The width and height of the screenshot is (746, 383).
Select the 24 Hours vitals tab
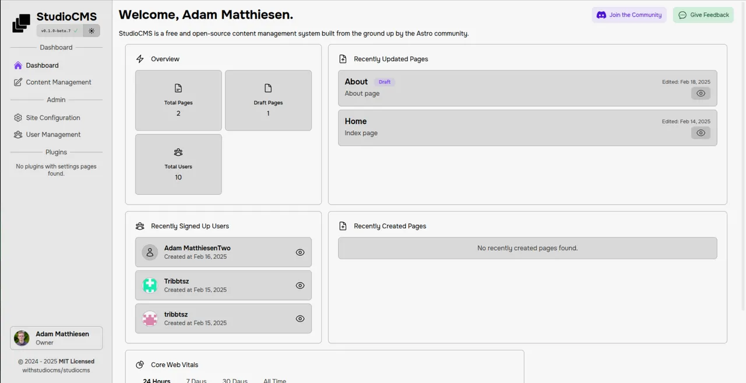tap(157, 380)
